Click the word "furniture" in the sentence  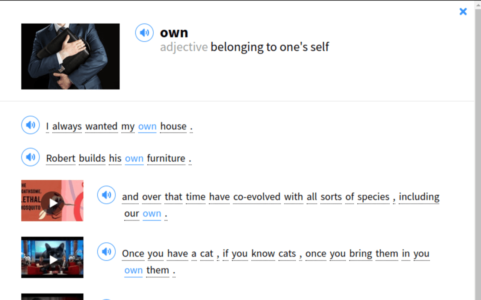166,159
